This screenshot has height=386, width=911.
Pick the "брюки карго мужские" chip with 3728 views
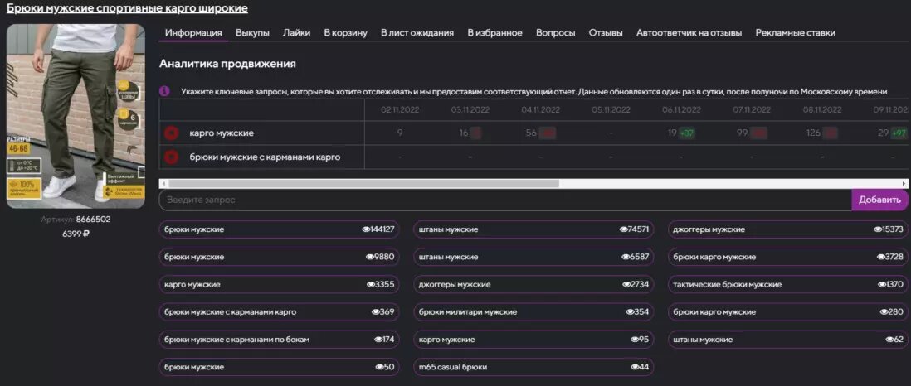(788, 257)
